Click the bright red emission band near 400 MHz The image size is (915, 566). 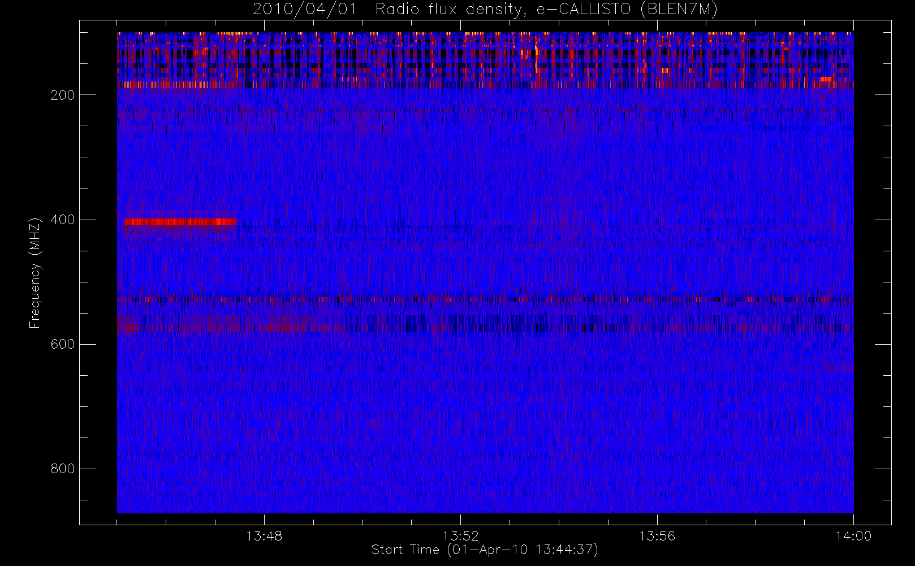click(180, 222)
